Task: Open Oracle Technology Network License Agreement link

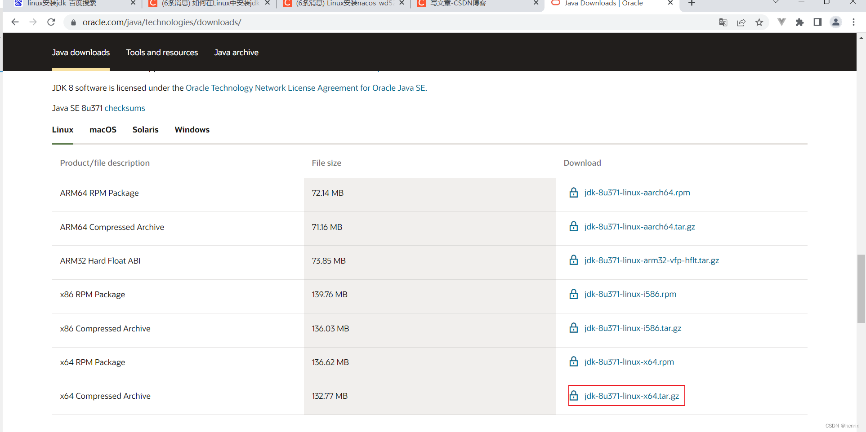Action: click(305, 88)
